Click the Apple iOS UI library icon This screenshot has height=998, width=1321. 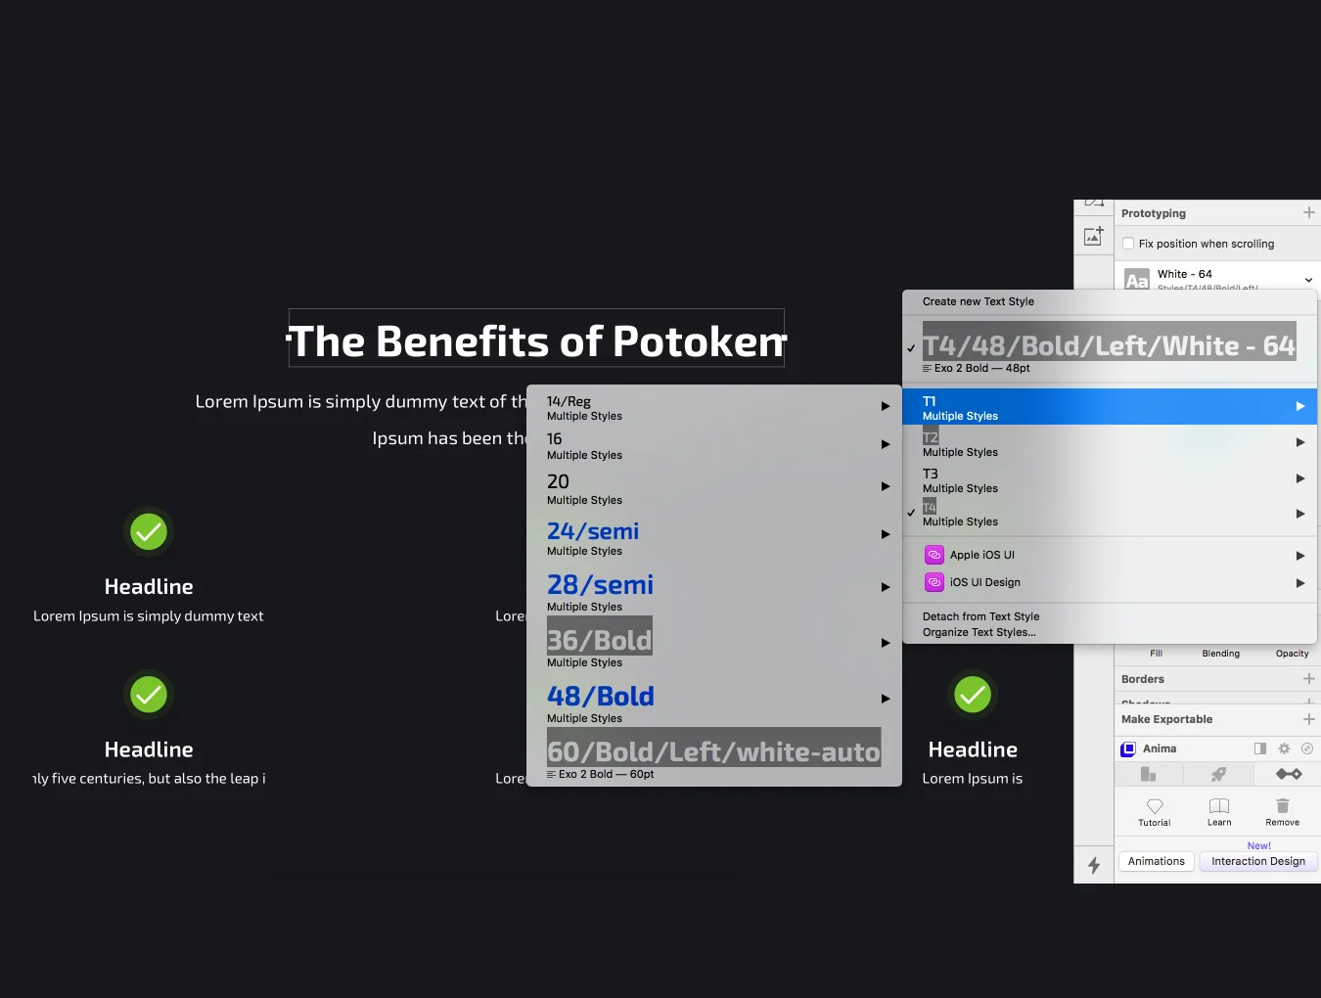(x=934, y=555)
